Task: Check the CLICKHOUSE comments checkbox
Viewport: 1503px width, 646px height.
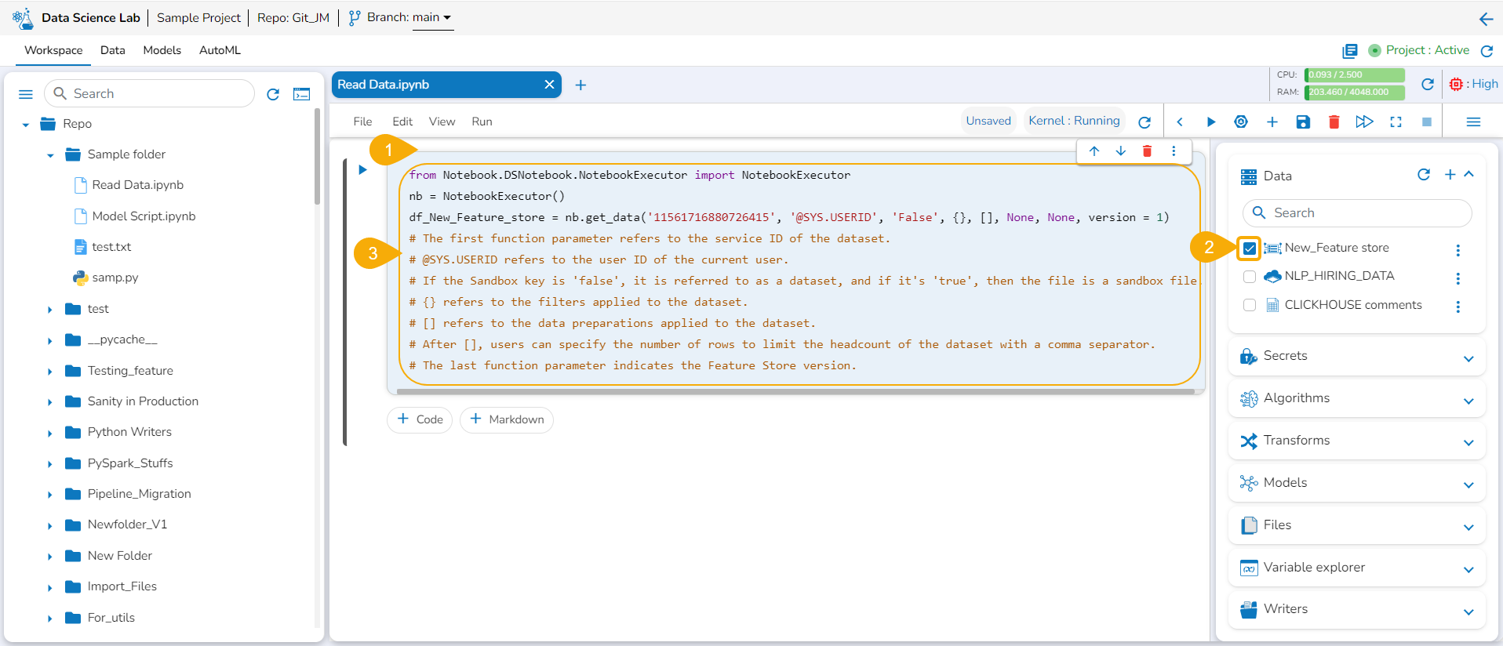Action: click(1250, 305)
